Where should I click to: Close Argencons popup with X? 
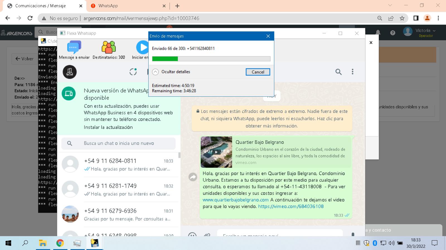point(371,42)
